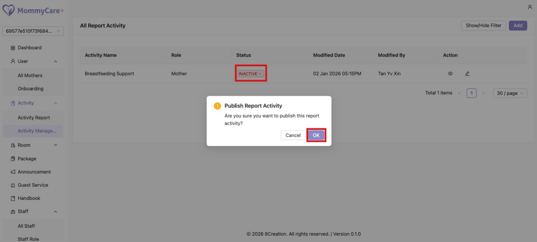Viewport: 537px width, 242px height.
Task: Collapse the Staff menu section
Action: coord(56,212)
